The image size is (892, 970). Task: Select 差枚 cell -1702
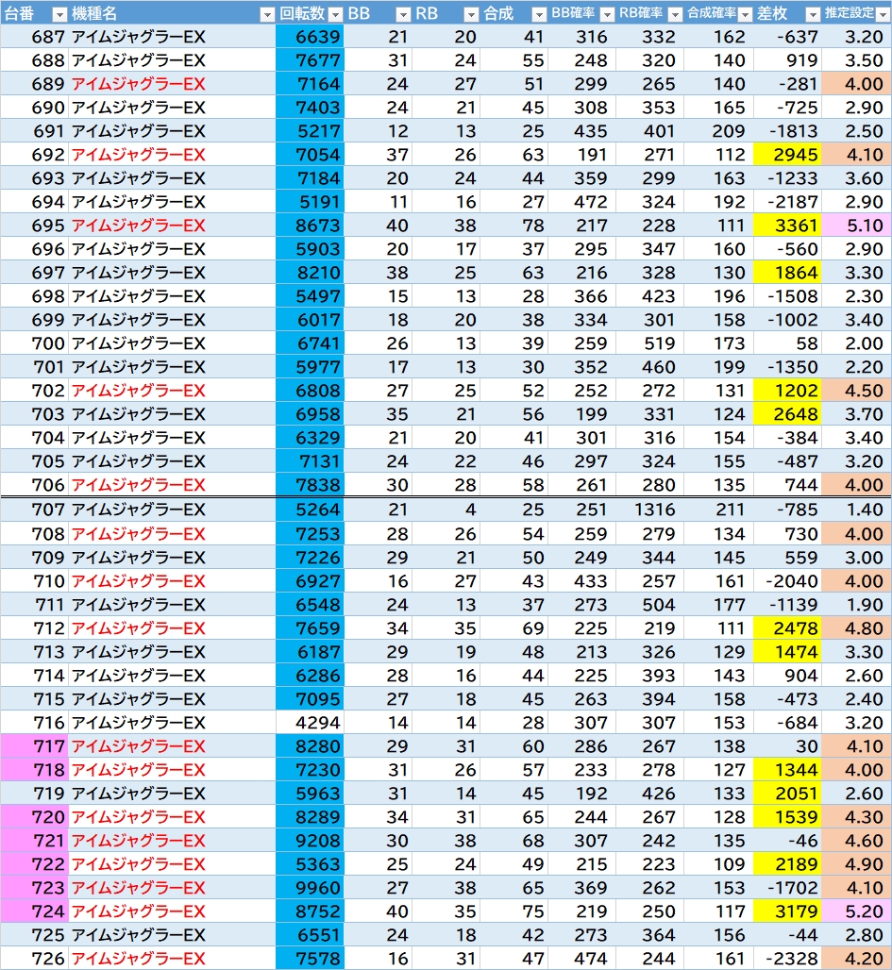787,888
